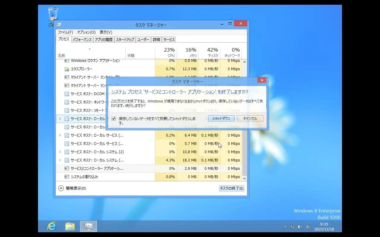Sort by the ディスク 42% column header
The image size is (380, 237).
(209, 53)
